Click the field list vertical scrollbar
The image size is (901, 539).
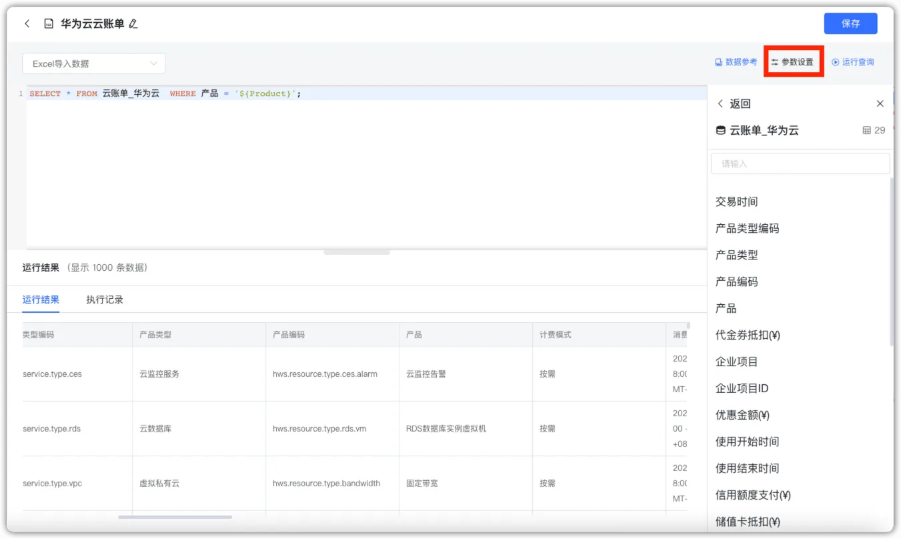(892, 260)
